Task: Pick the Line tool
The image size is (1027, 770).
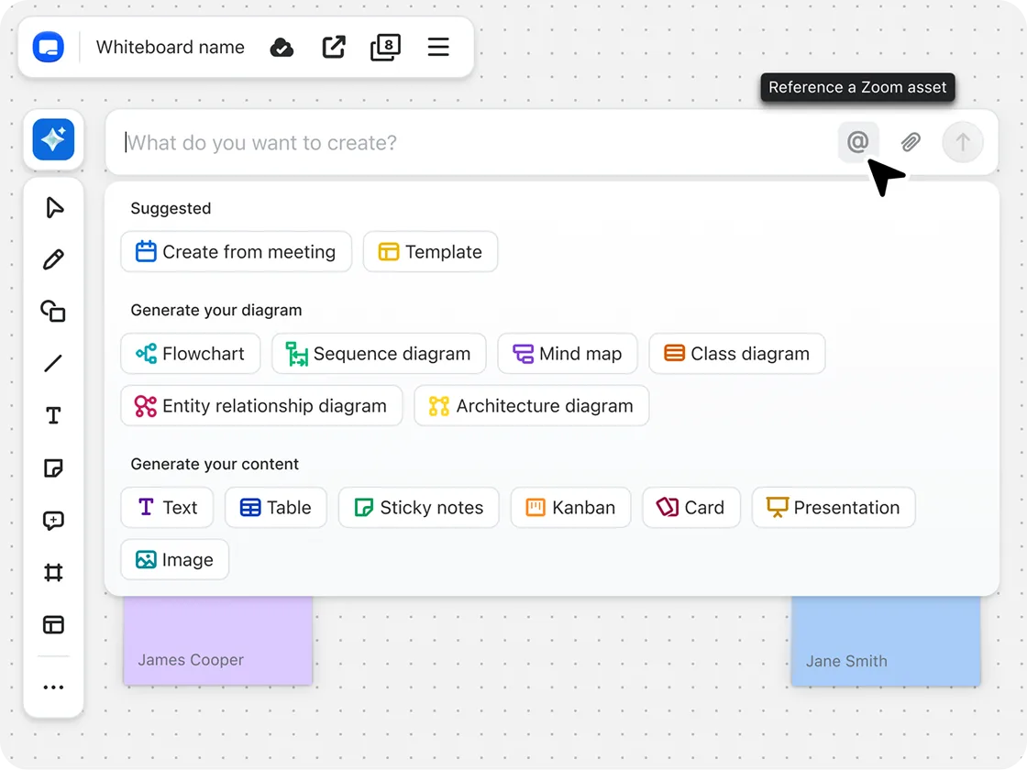Action: point(53,363)
